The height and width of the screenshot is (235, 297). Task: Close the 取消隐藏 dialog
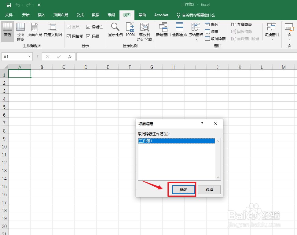point(215,124)
